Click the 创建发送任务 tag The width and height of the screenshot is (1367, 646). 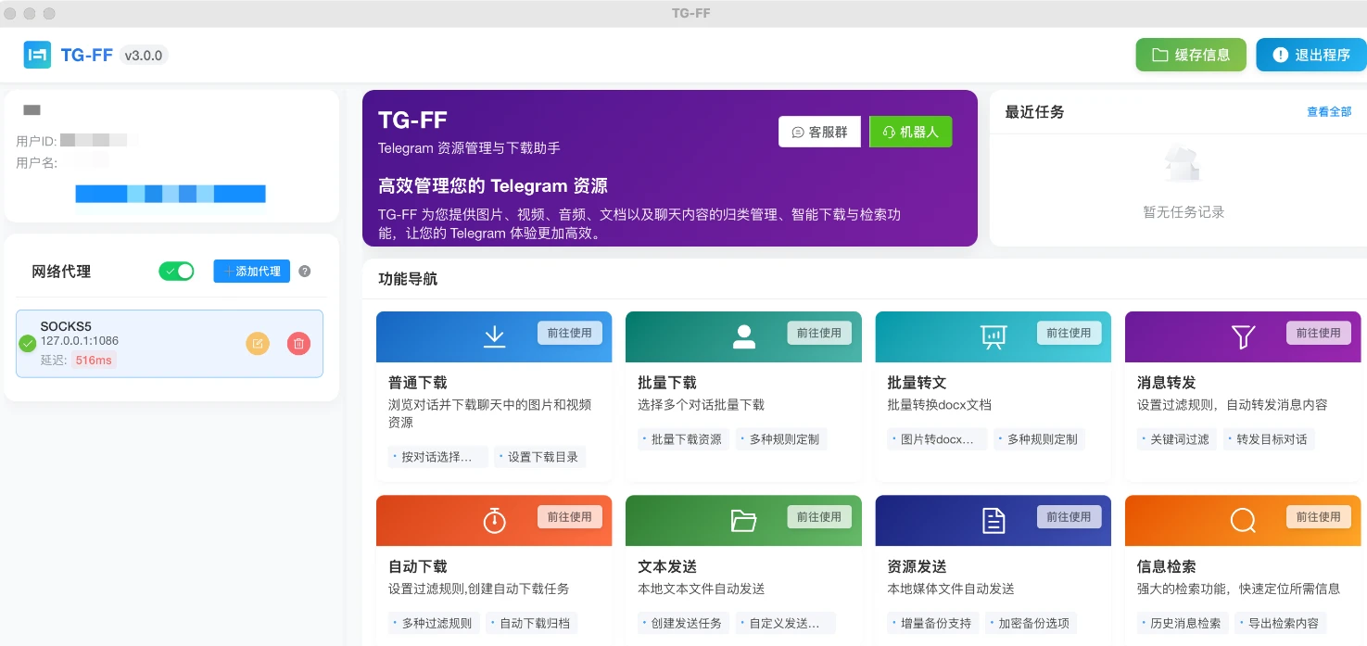coord(684,624)
